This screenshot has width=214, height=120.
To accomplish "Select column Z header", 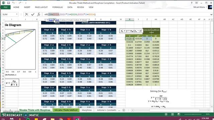I will [147, 19].
